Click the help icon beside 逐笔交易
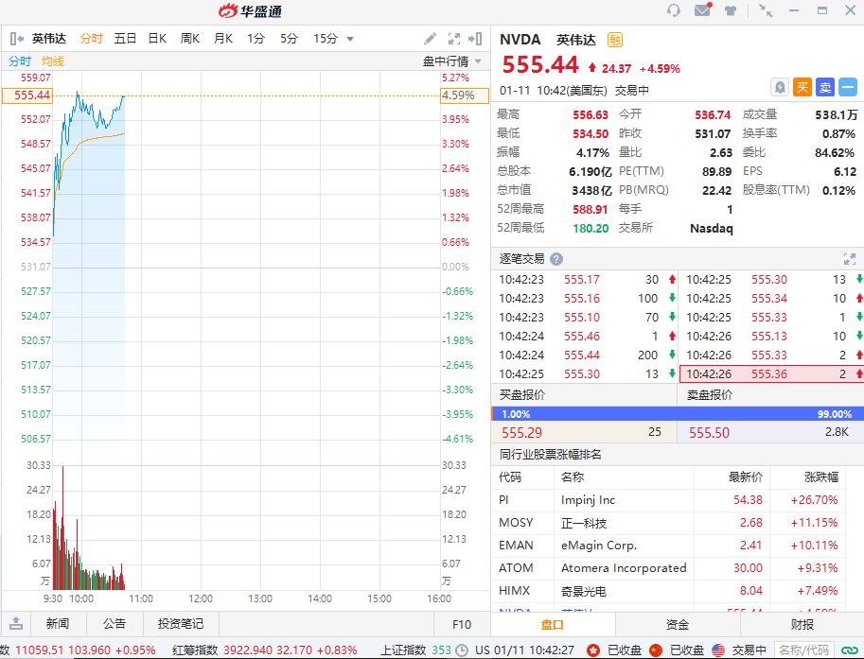864x659 pixels. coord(556,259)
